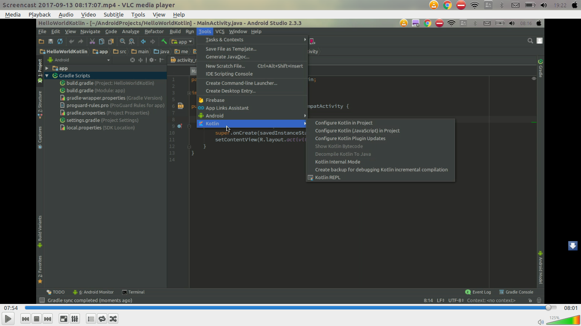Image resolution: width=581 pixels, height=326 pixels.
Task: Select build.gradle (Module: app) file
Action: 92,90
